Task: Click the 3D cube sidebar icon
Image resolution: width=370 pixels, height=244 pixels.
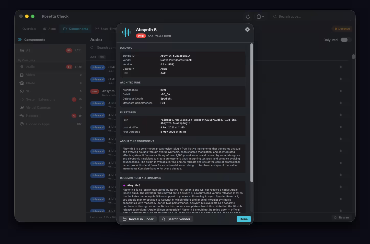Action: coord(22,91)
